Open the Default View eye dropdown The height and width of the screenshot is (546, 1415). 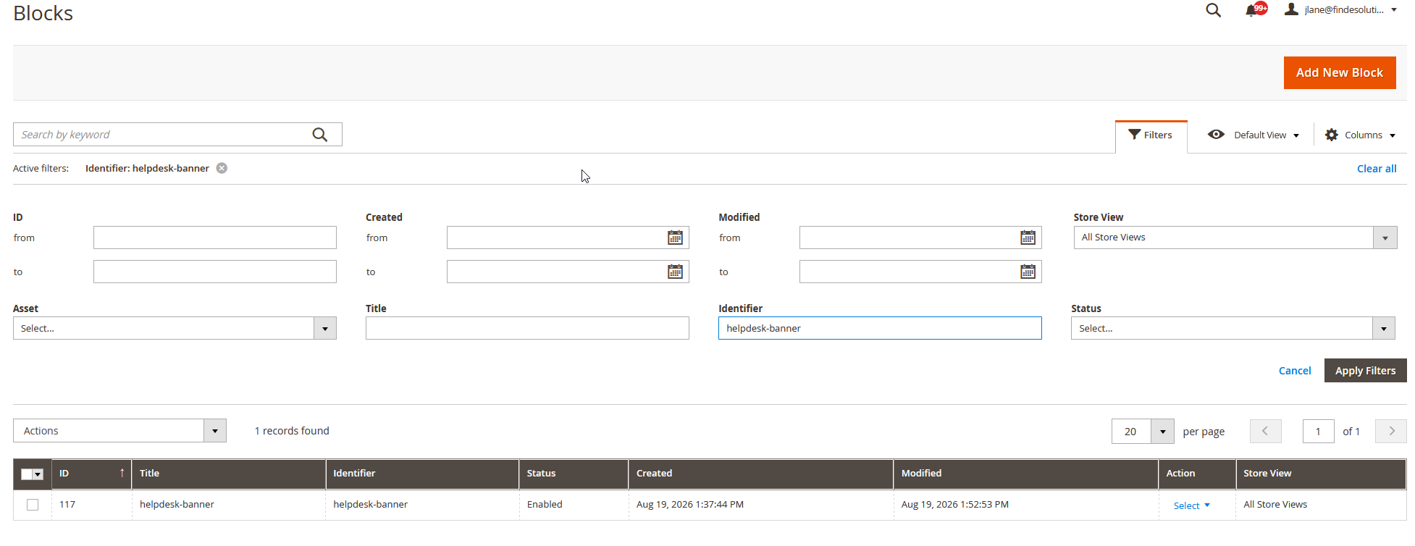[x=1254, y=135]
